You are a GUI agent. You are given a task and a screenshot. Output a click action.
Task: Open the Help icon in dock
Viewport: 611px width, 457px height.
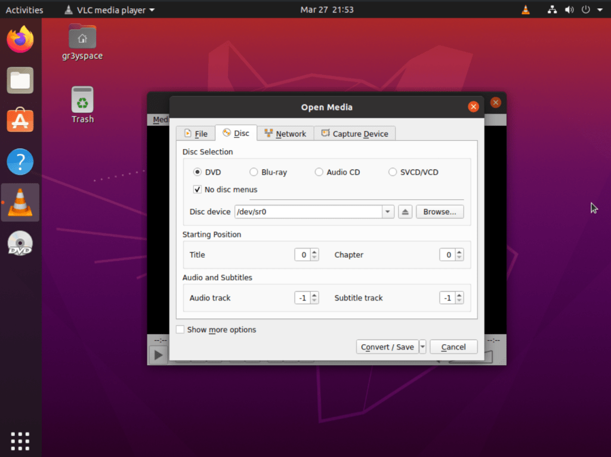pos(20,162)
